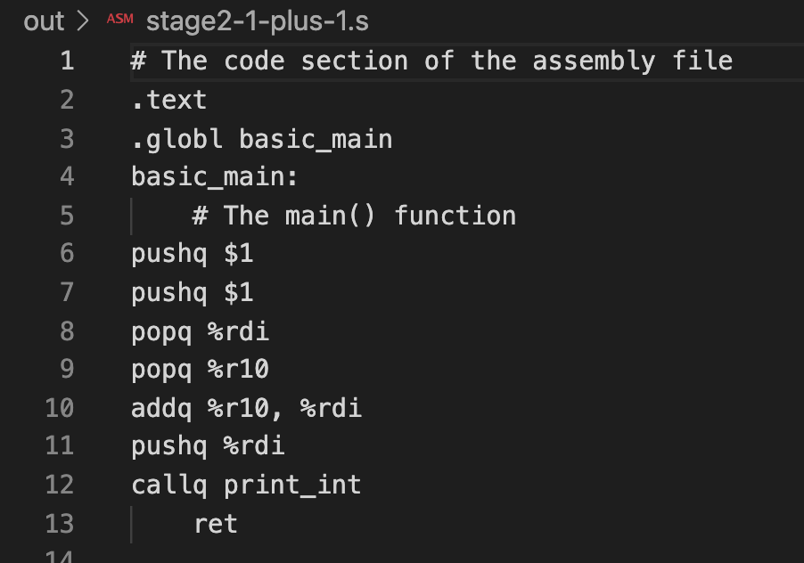Image resolution: width=804 pixels, height=563 pixels.
Task: Click the 'ret' instruction
Action: [x=216, y=524]
